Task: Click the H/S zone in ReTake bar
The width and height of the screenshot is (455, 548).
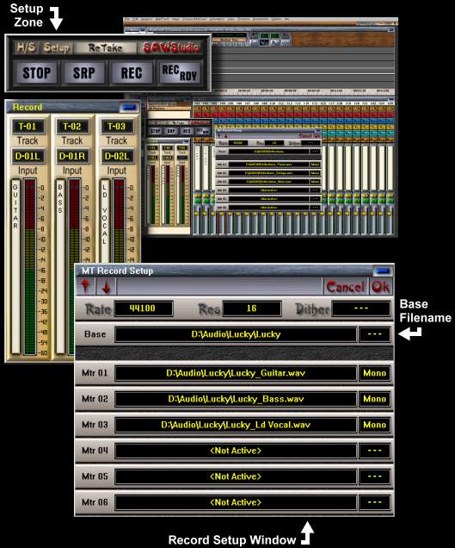Action: [26, 47]
